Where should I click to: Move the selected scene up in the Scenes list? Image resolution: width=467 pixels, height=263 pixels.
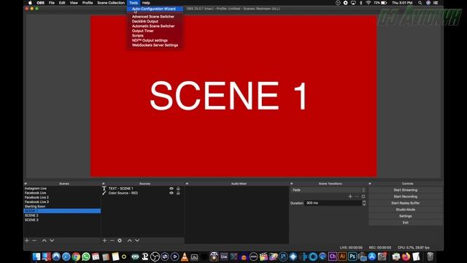coord(44,240)
